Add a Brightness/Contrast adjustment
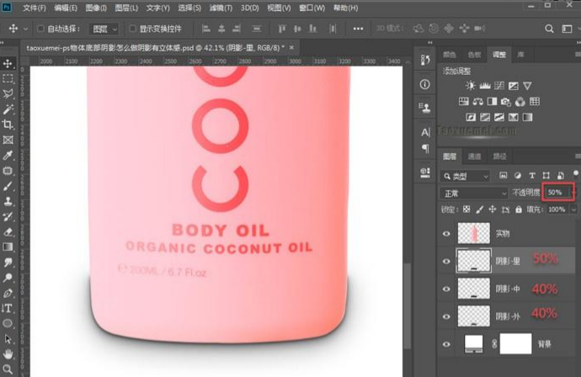 click(470, 86)
